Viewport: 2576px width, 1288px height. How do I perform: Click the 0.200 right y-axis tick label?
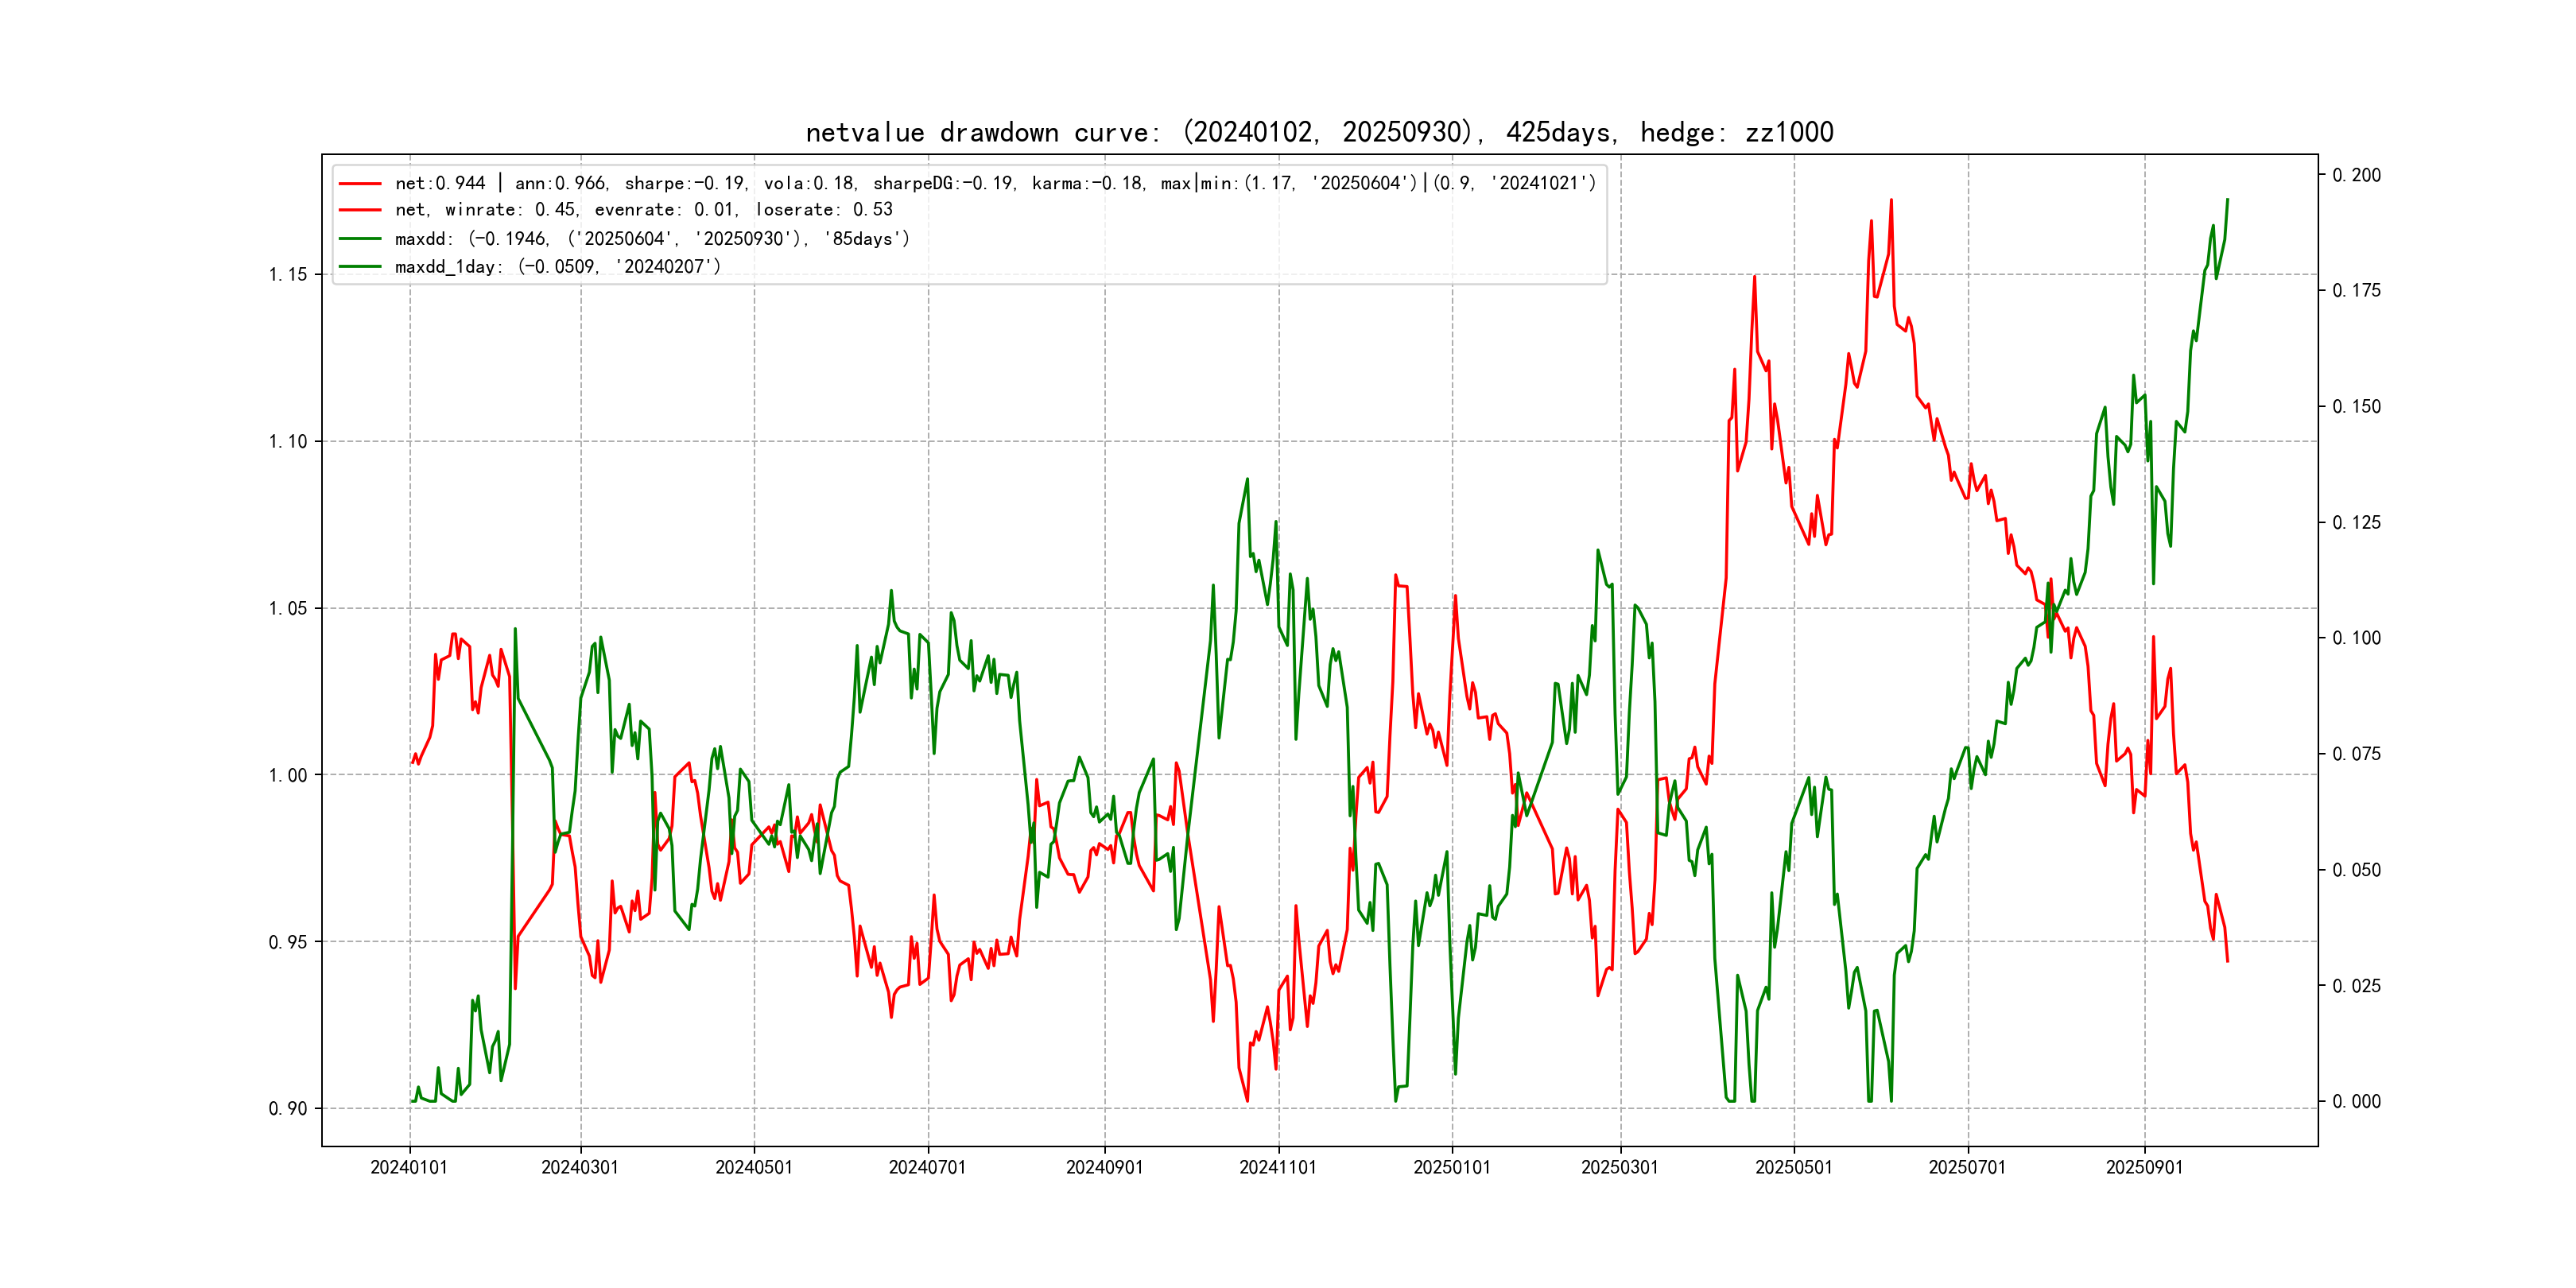coord(2356,175)
